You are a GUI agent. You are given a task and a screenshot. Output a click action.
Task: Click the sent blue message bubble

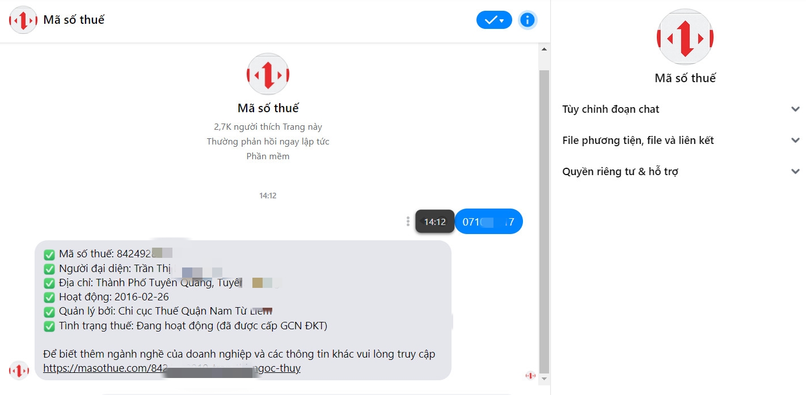point(488,222)
